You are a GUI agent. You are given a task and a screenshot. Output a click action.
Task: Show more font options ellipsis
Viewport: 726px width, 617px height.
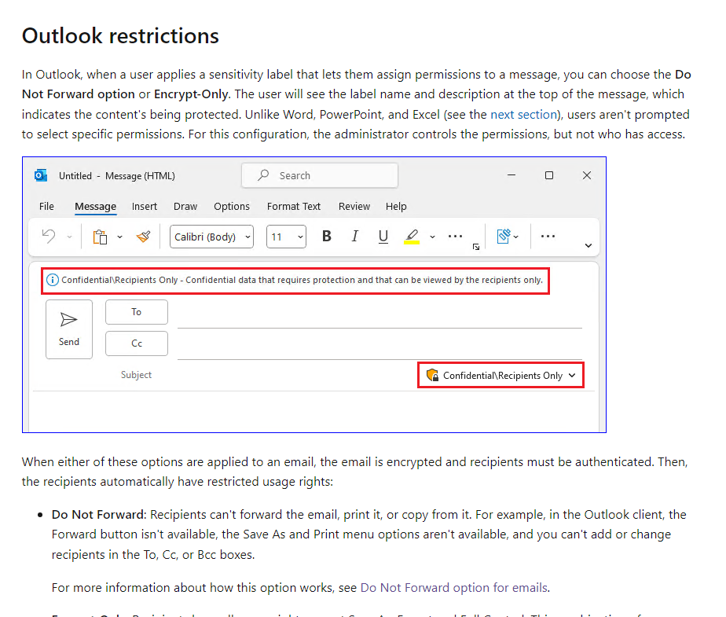(455, 237)
